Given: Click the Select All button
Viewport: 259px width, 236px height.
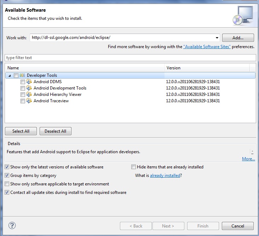Looking at the screenshot, I should tap(21, 131).
